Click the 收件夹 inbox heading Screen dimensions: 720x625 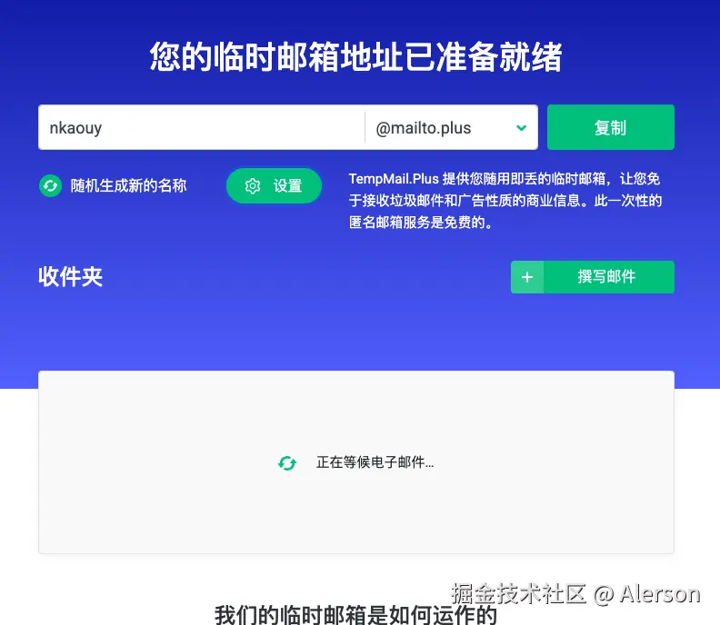(x=70, y=277)
